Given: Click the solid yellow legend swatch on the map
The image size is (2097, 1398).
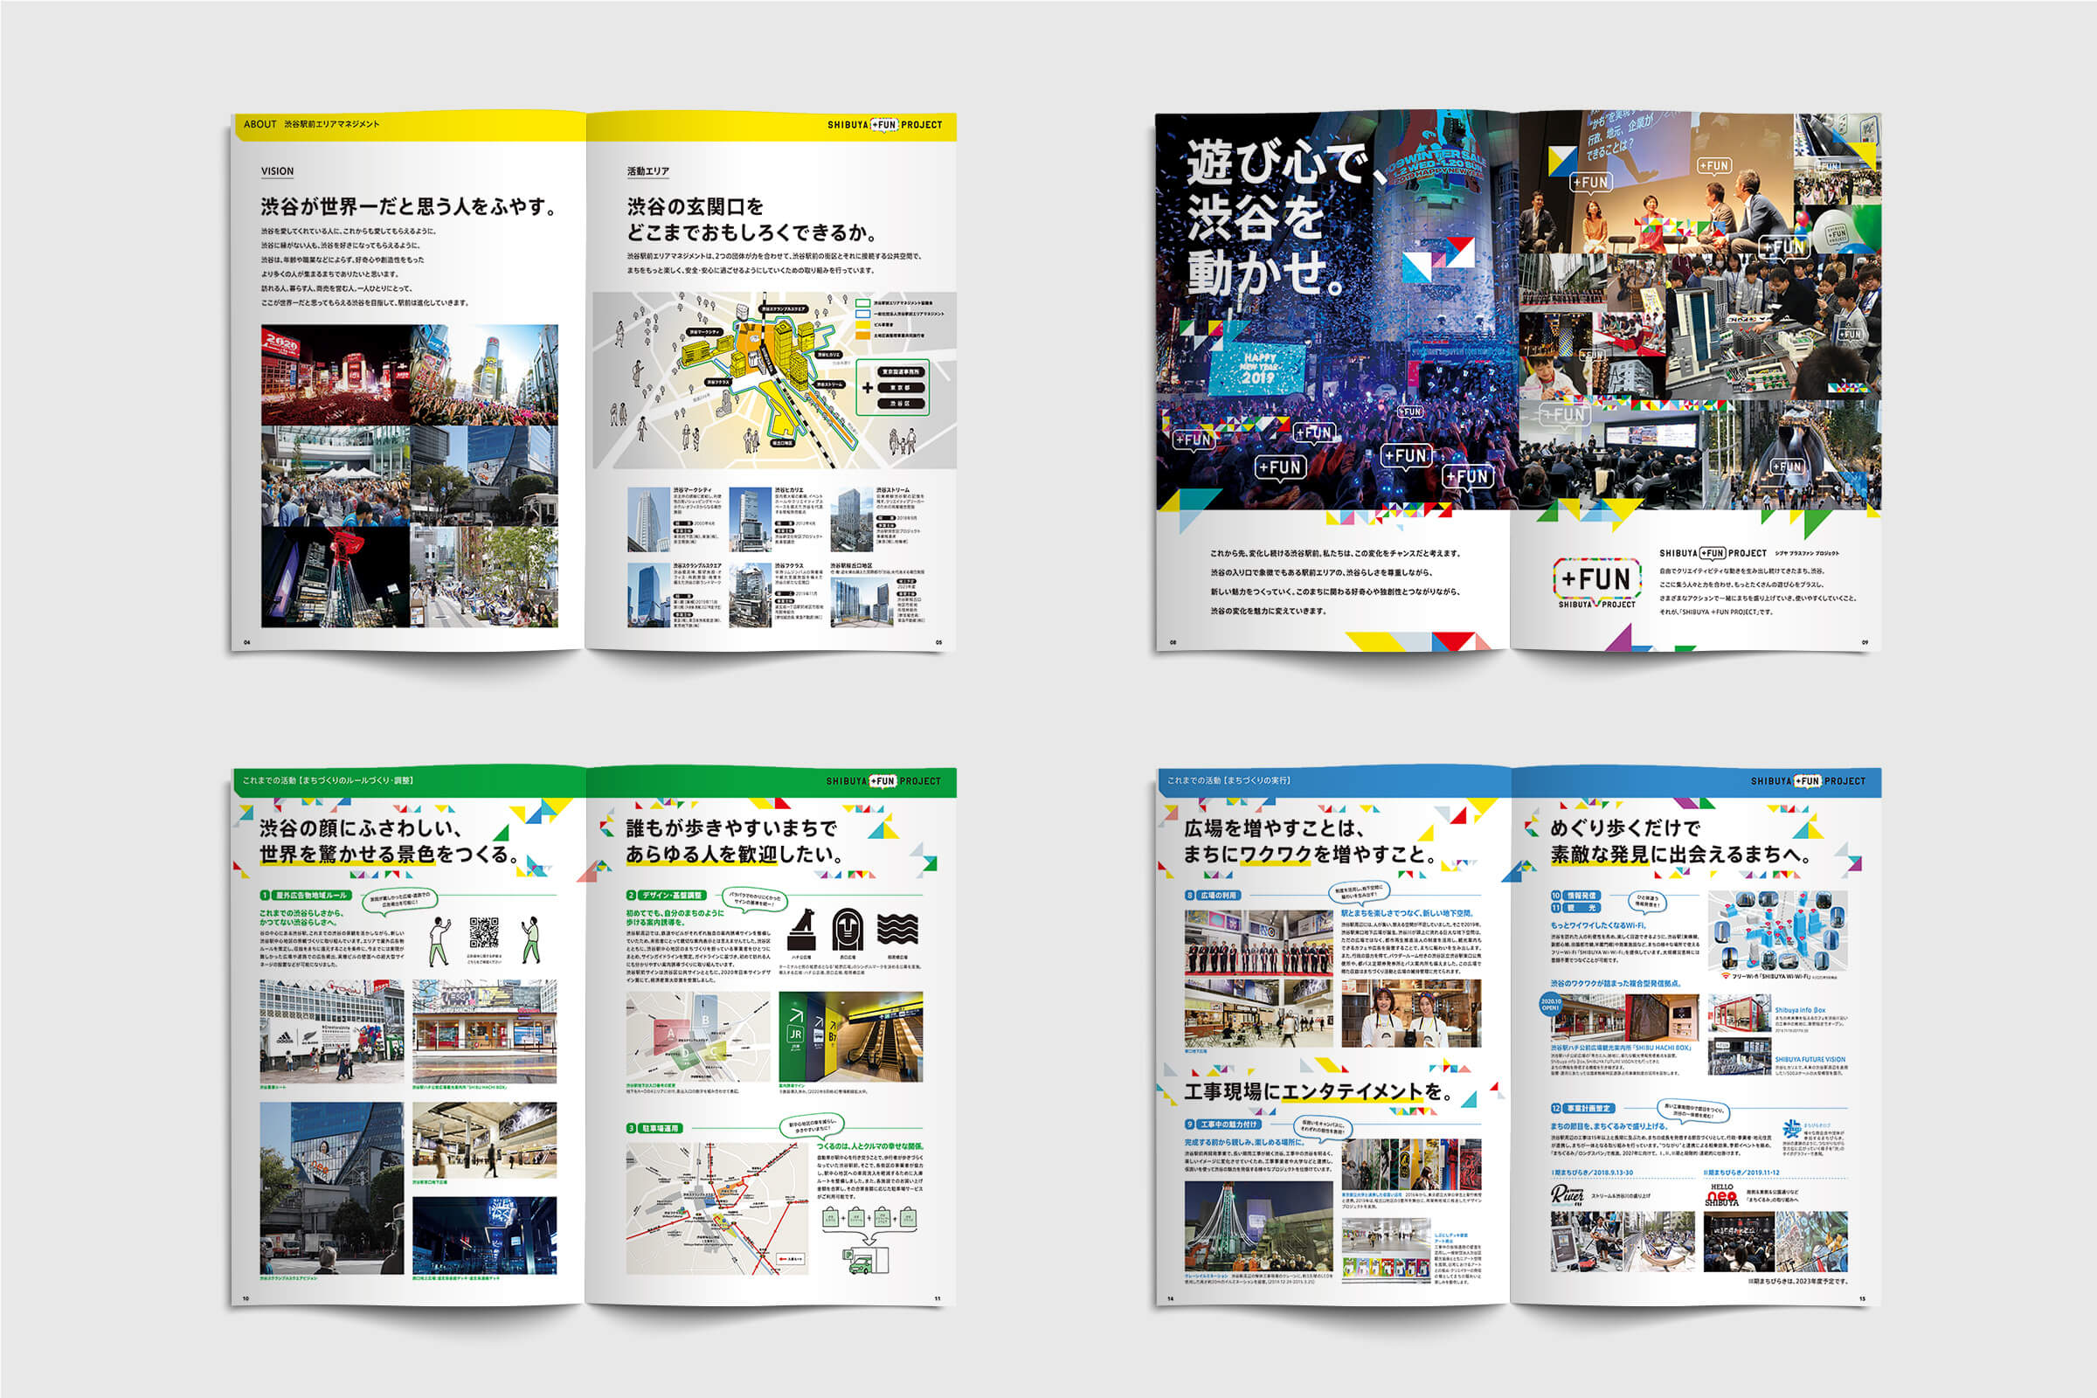Looking at the screenshot, I should point(862,324).
